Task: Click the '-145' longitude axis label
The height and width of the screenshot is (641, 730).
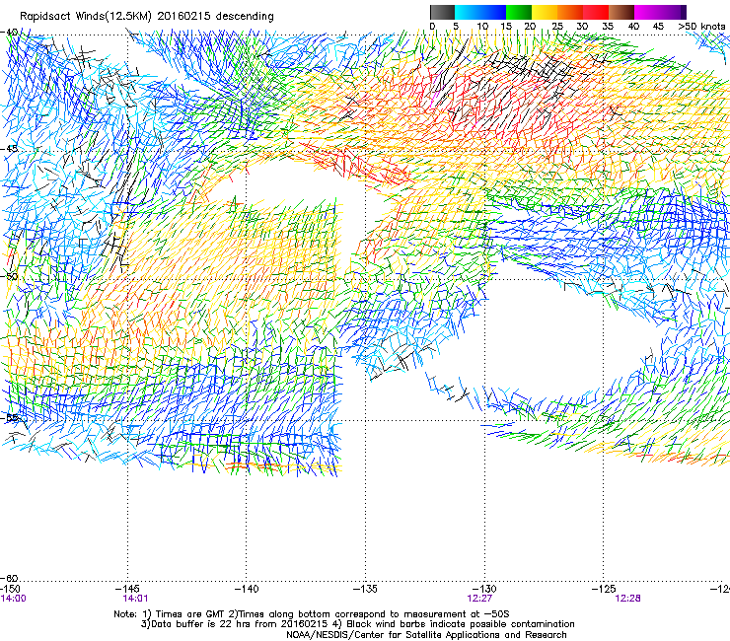Action: (x=128, y=589)
